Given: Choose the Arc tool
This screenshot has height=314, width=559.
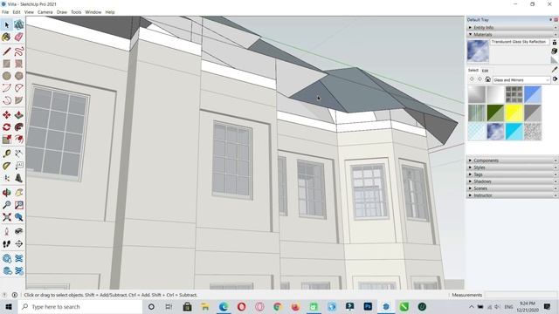Looking at the screenshot, I should click(7, 87).
